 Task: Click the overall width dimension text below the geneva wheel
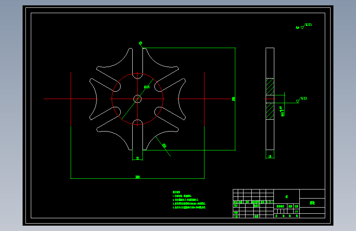(138, 177)
